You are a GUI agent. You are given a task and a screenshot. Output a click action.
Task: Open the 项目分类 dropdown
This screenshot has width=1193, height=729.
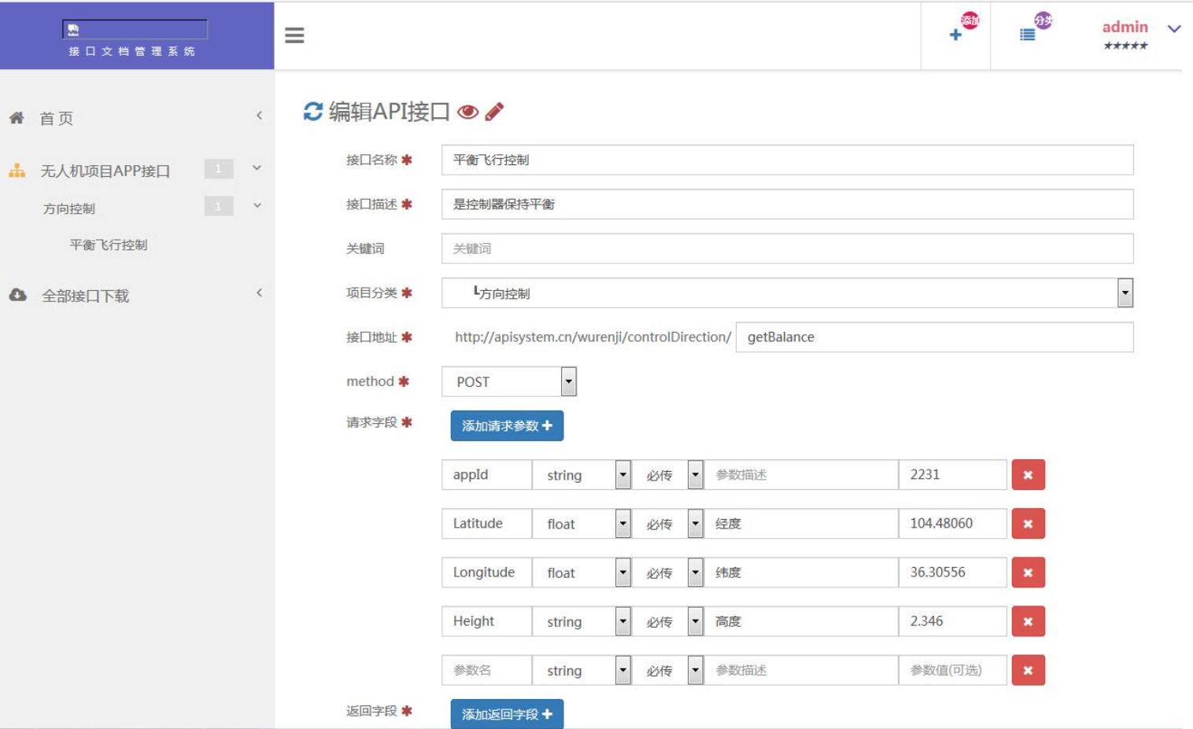pos(1125,293)
